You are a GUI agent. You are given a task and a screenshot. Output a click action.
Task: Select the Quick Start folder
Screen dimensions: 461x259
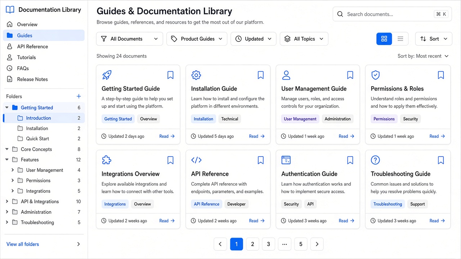tap(44, 138)
